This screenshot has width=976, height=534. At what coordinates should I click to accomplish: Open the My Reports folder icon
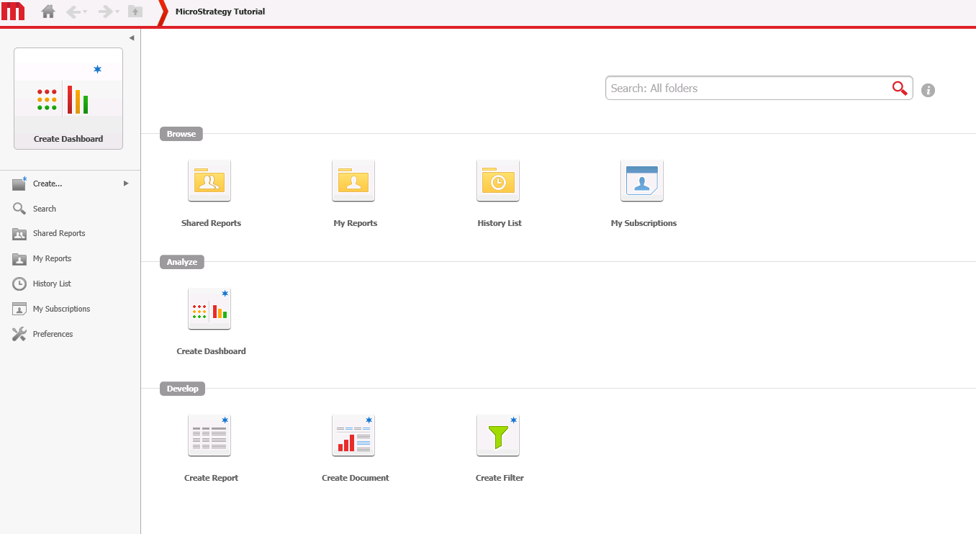(x=353, y=181)
